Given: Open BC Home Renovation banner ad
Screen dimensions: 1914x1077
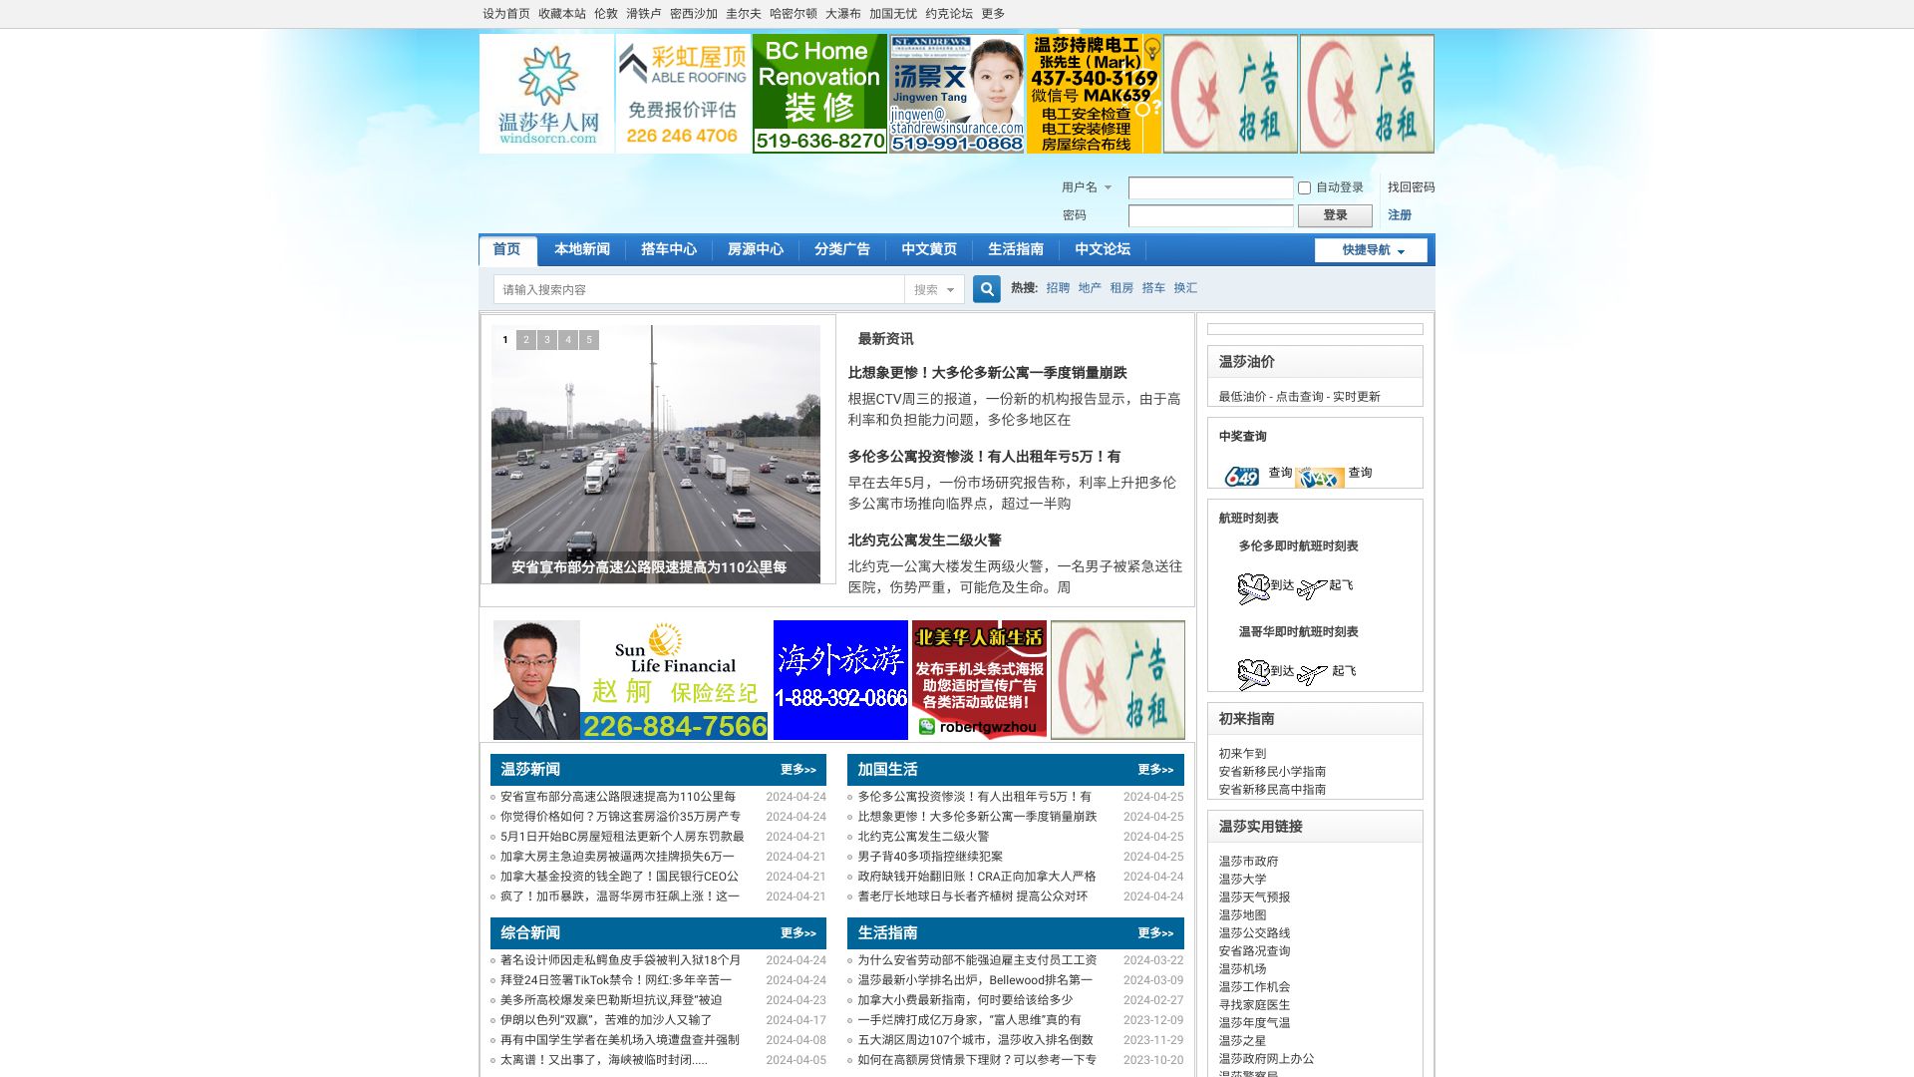Looking at the screenshot, I should coord(819,94).
